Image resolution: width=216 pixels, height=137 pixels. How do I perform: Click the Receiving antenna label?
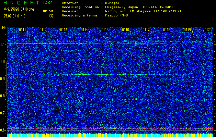coord(79,15)
